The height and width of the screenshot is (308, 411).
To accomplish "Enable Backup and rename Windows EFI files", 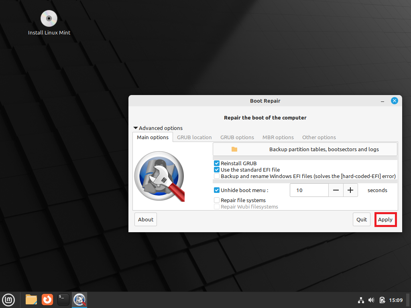I will pyautogui.click(x=217, y=176).
